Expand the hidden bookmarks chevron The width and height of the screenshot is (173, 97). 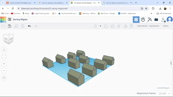click(151, 13)
